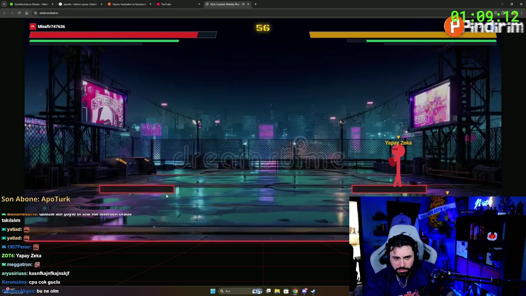The height and width of the screenshot is (296, 526).
Task: Minimize the browser window
Action: coord(502,4)
